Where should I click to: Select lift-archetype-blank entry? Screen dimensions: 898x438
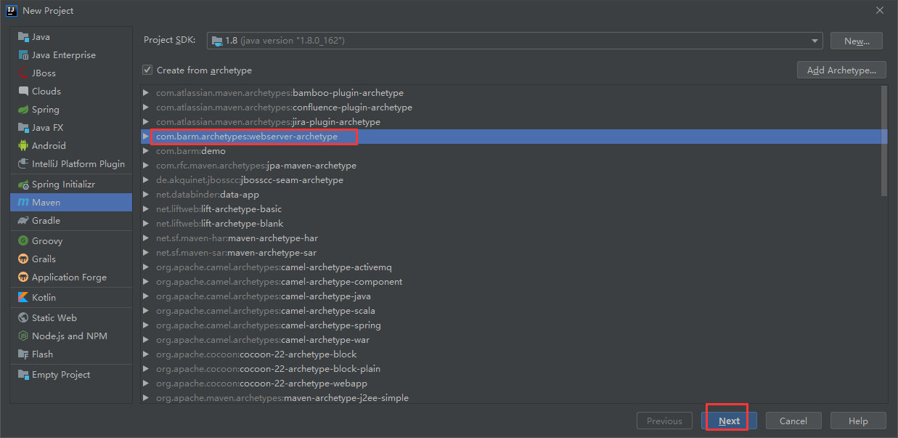[514, 224]
